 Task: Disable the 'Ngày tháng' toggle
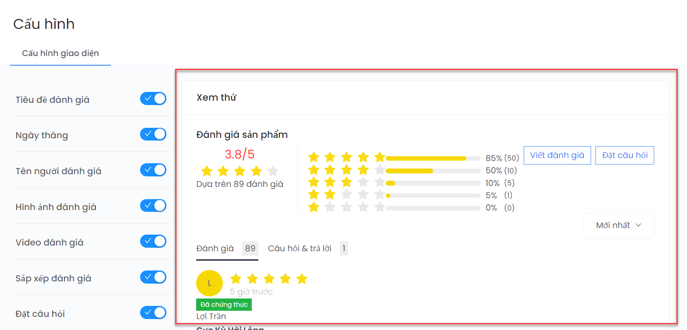[153, 134]
